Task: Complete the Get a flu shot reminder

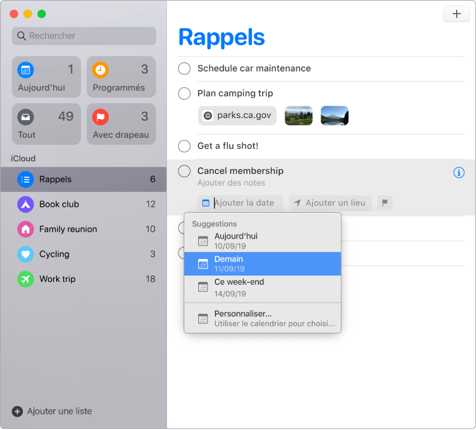Action: pos(184,146)
